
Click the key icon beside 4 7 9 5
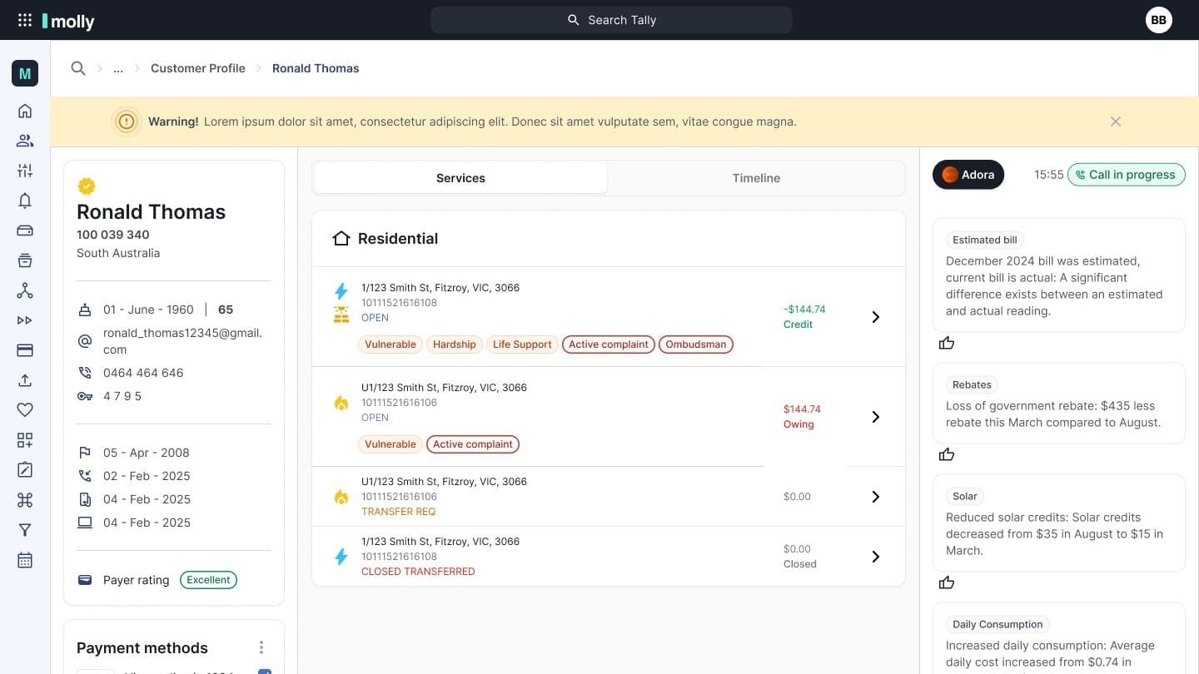[x=85, y=396]
